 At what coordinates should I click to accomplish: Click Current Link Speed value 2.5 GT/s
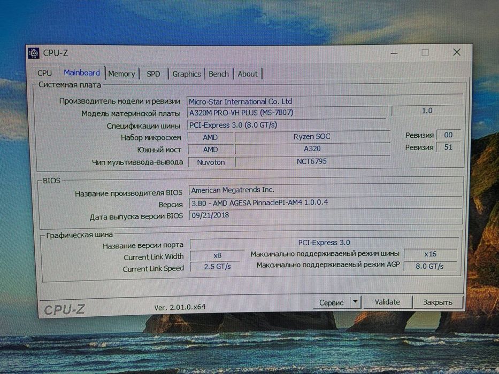click(x=217, y=267)
